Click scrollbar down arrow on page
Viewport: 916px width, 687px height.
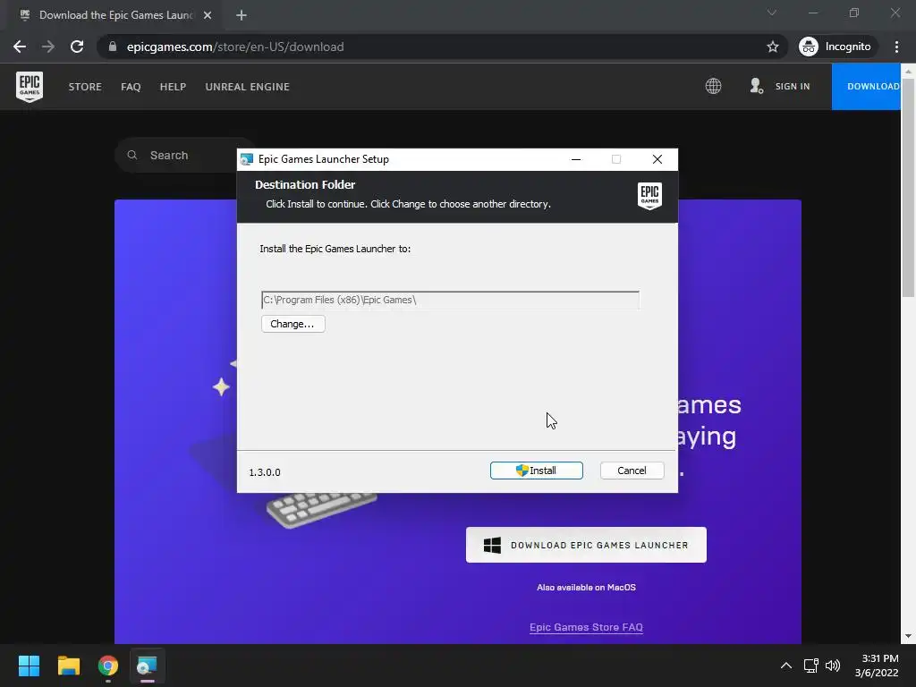pyautogui.click(x=908, y=636)
